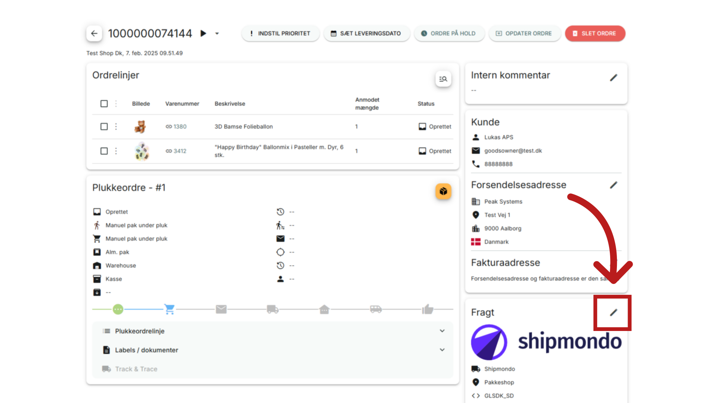Viewport: 717px width, 403px height.
Task: Click OPDATER ORDRE button
Action: pos(524,33)
